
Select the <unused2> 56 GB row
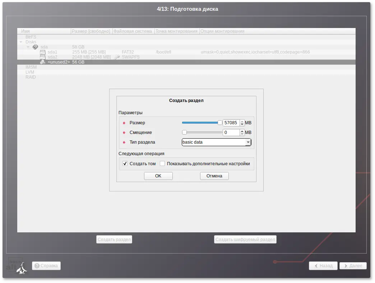point(186,62)
